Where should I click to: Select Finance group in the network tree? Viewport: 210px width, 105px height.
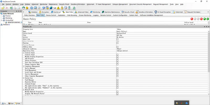[x=8, y=16]
